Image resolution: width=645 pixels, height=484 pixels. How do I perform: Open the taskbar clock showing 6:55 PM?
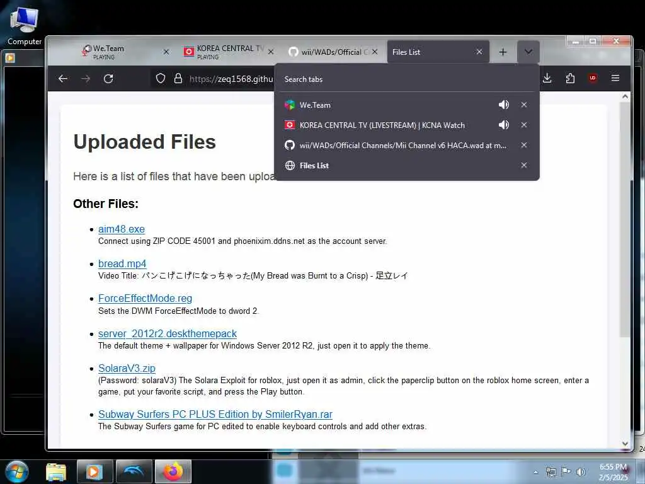coord(613,472)
